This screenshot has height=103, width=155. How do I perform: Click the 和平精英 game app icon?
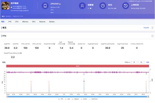(5, 6)
